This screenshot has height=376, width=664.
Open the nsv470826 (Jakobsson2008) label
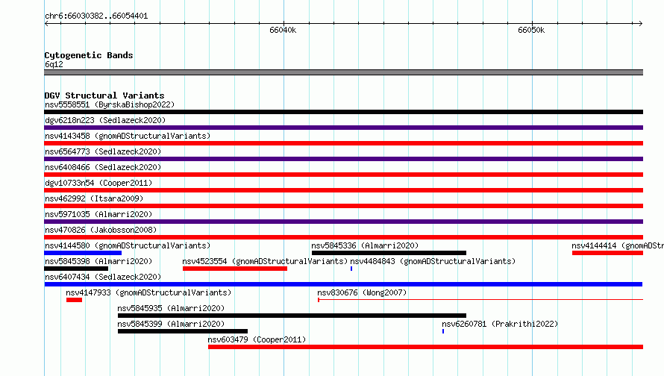(x=101, y=230)
